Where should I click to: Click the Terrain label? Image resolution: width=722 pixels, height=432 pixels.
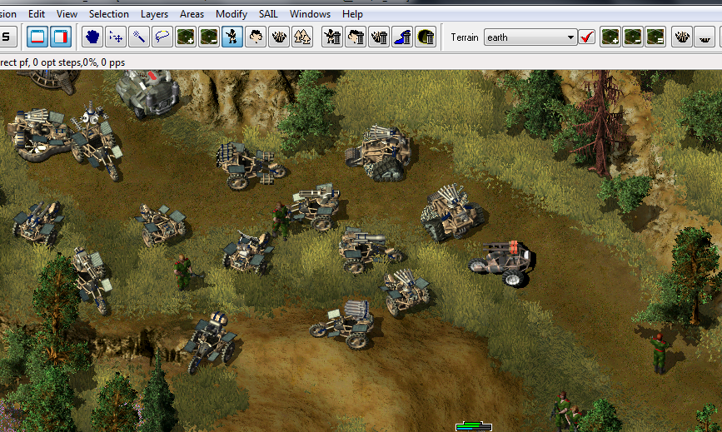464,37
